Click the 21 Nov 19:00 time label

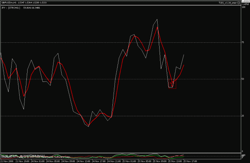[x=22, y=161]
